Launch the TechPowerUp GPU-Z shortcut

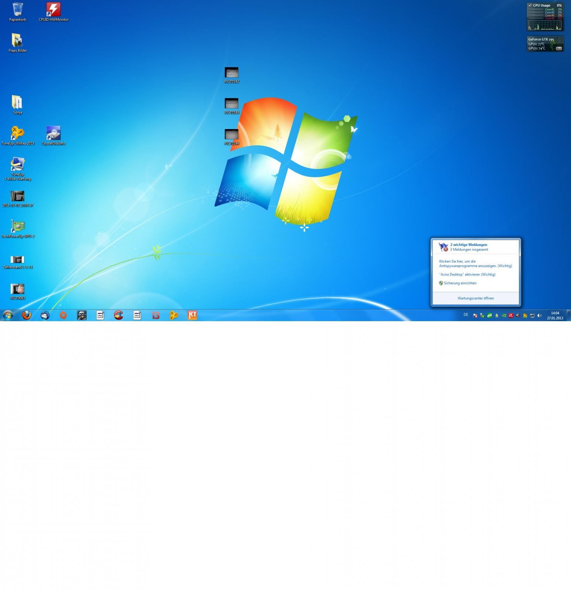pyautogui.click(x=18, y=229)
